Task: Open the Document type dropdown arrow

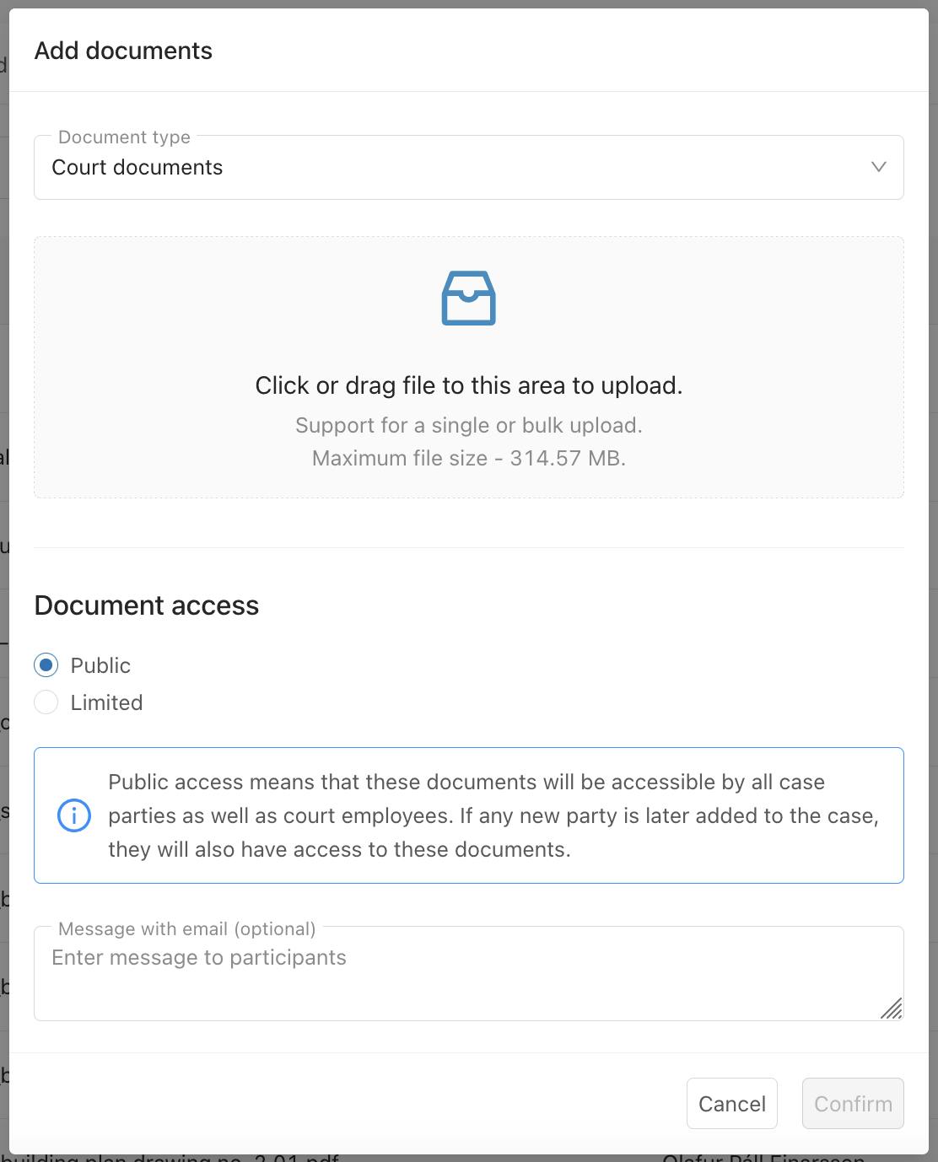Action: pyautogui.click(x=878, y=167)
